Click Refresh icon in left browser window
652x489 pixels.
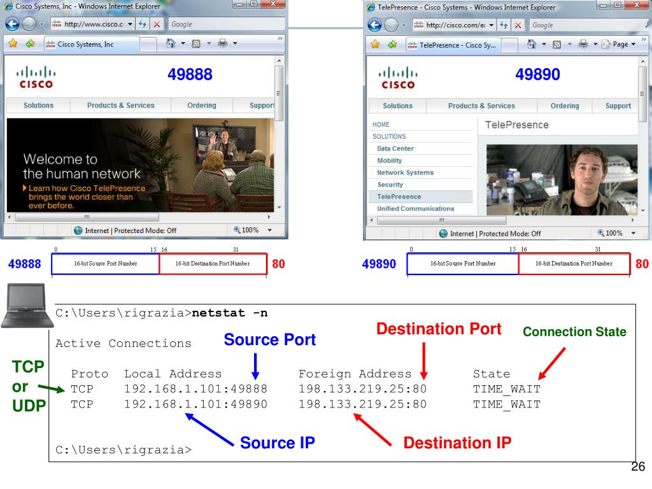[x=143, y=24]
